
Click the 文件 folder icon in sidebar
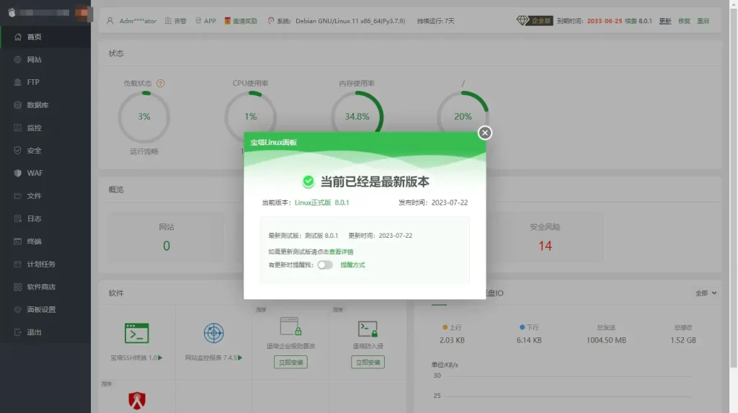point(17,196)
